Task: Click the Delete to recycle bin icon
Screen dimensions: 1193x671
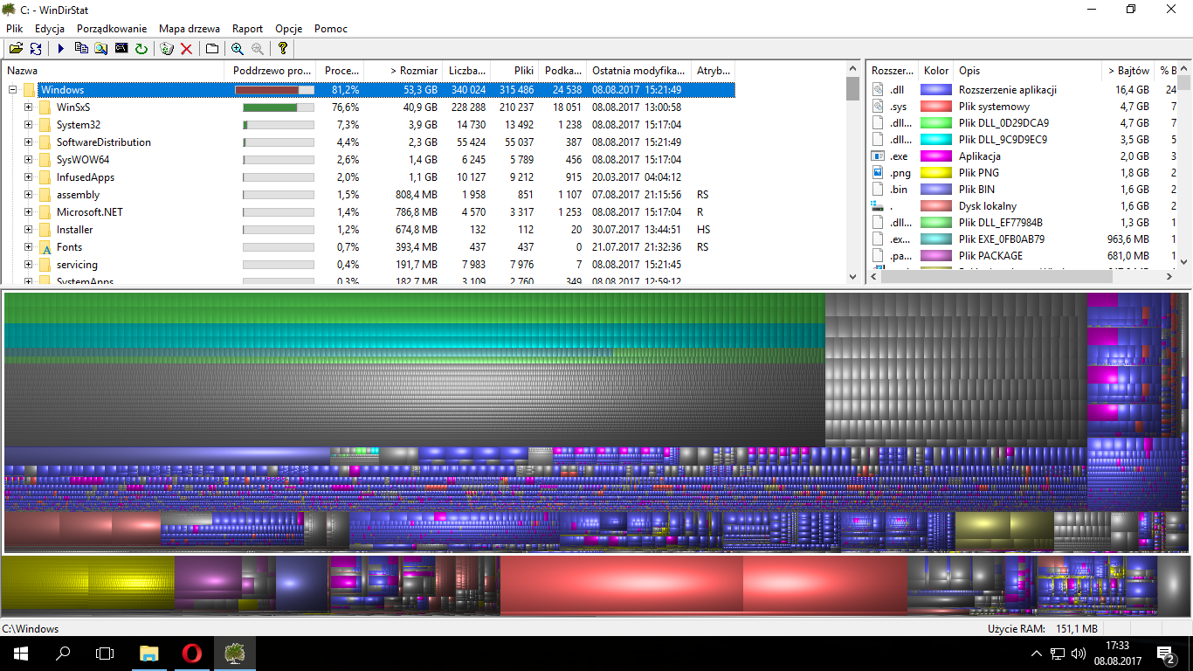Action: click(x=167, y=49)
